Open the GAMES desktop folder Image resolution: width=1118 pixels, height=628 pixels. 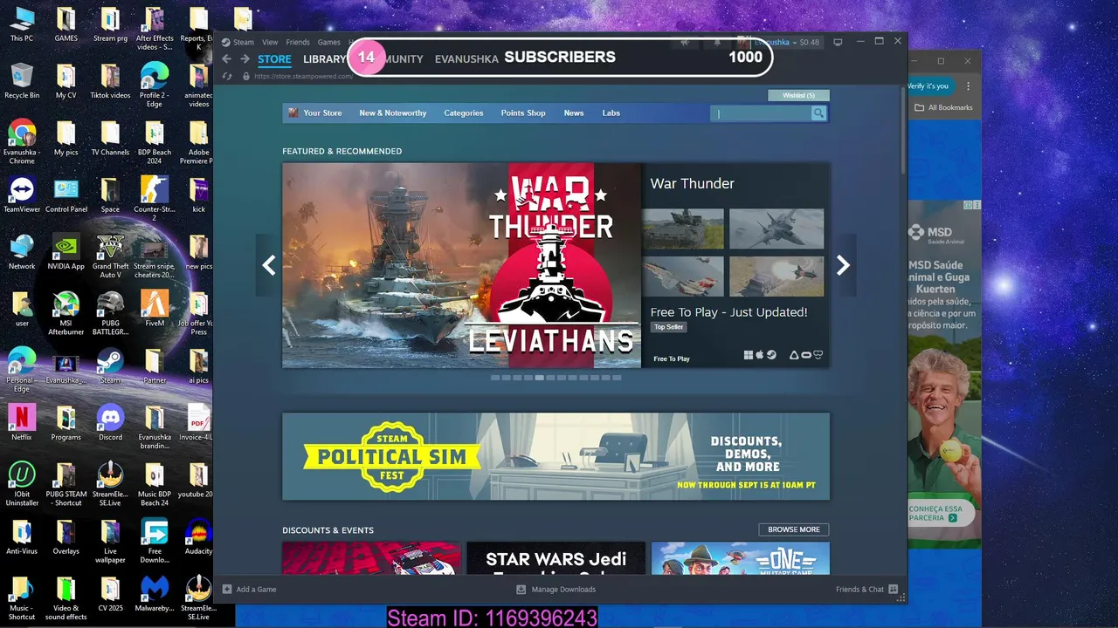pos(66,24)
